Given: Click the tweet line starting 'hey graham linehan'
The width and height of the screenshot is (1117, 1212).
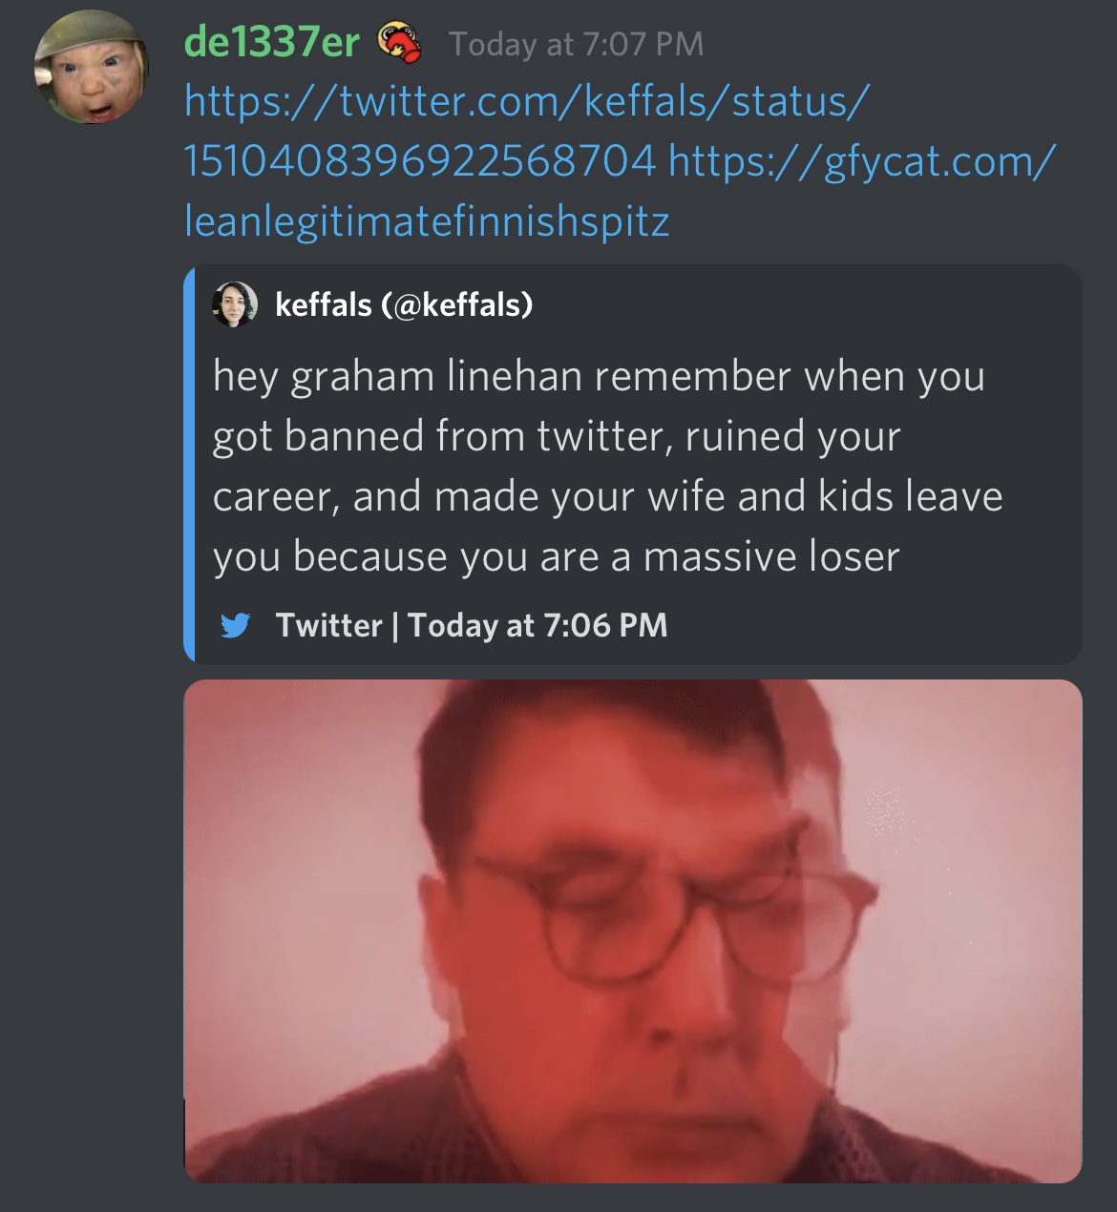Looking at the screenshot, I should pyautogui.click(x=599, y=376).
